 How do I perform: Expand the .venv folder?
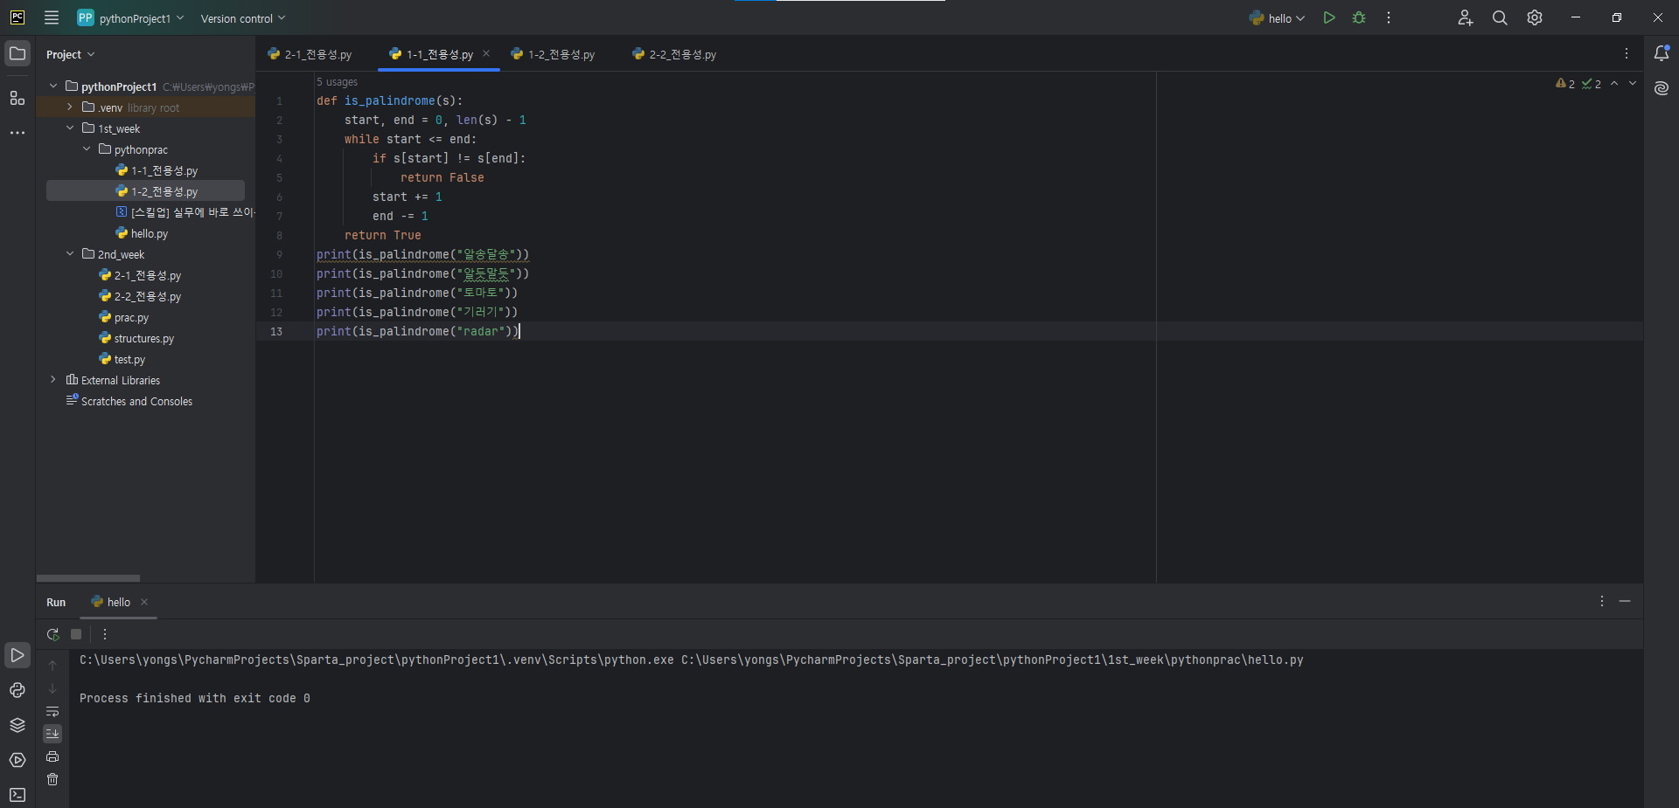(70, 107)
